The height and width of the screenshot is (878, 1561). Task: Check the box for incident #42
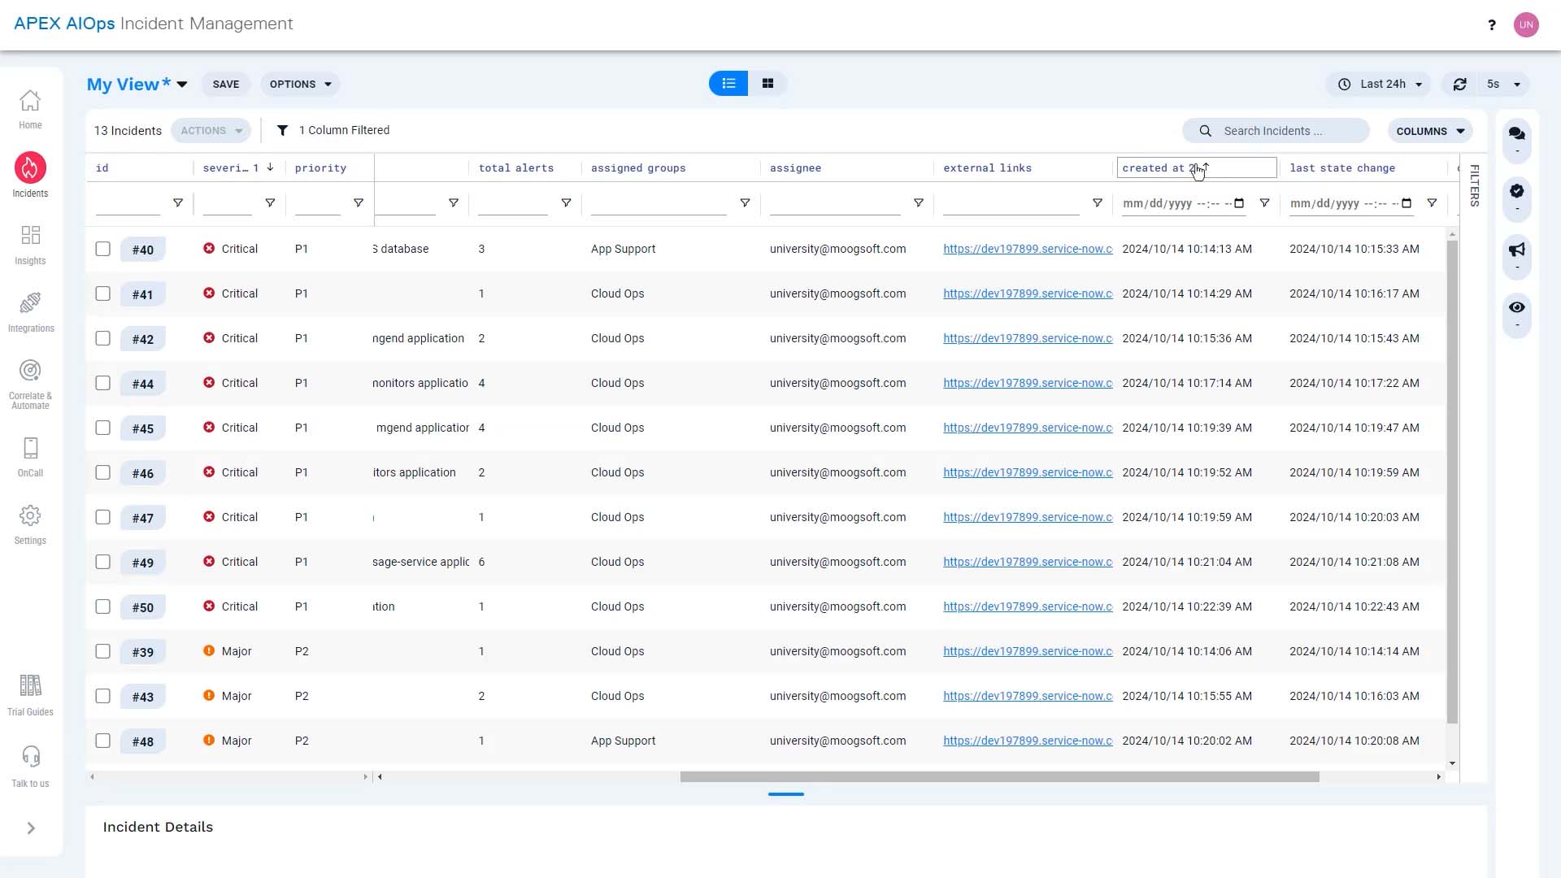coord(102,338)
